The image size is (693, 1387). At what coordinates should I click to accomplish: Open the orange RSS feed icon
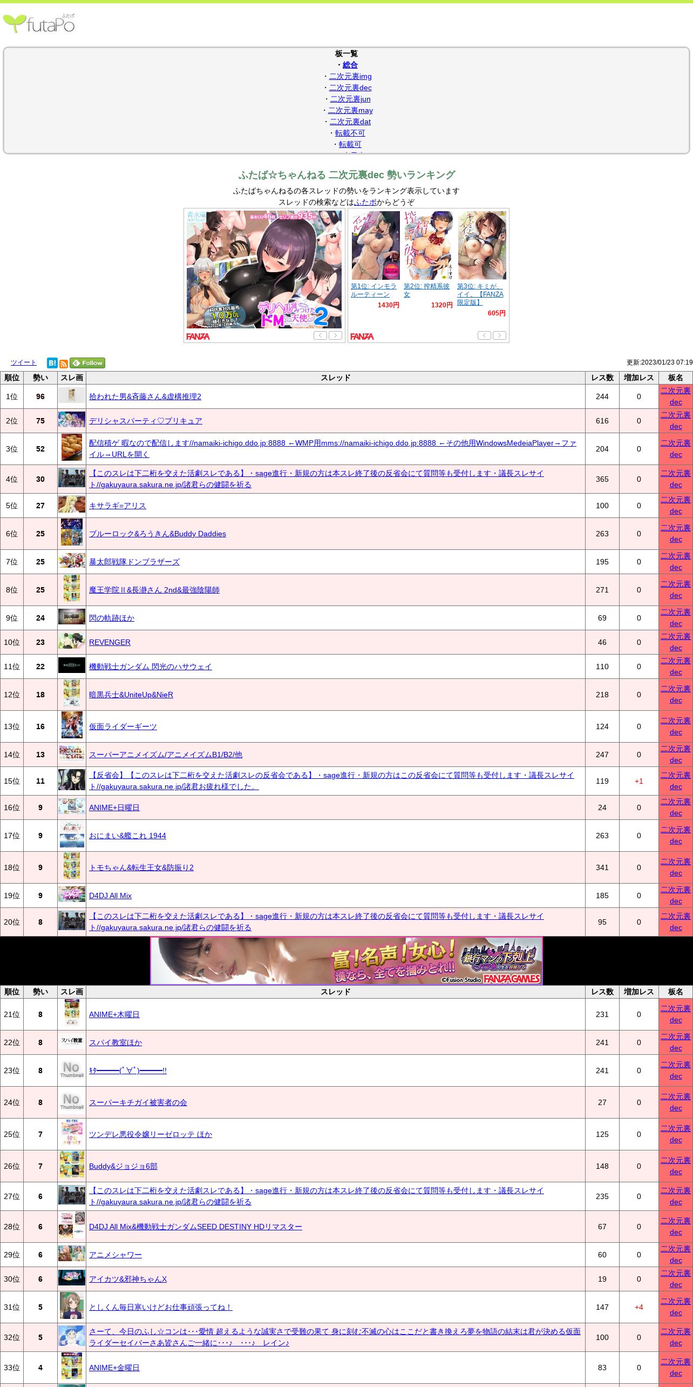tap(63, 363)
